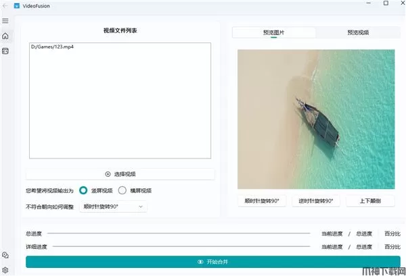
Task: Click the 逆时针旋转90° button
Action: tap(316, 201)
